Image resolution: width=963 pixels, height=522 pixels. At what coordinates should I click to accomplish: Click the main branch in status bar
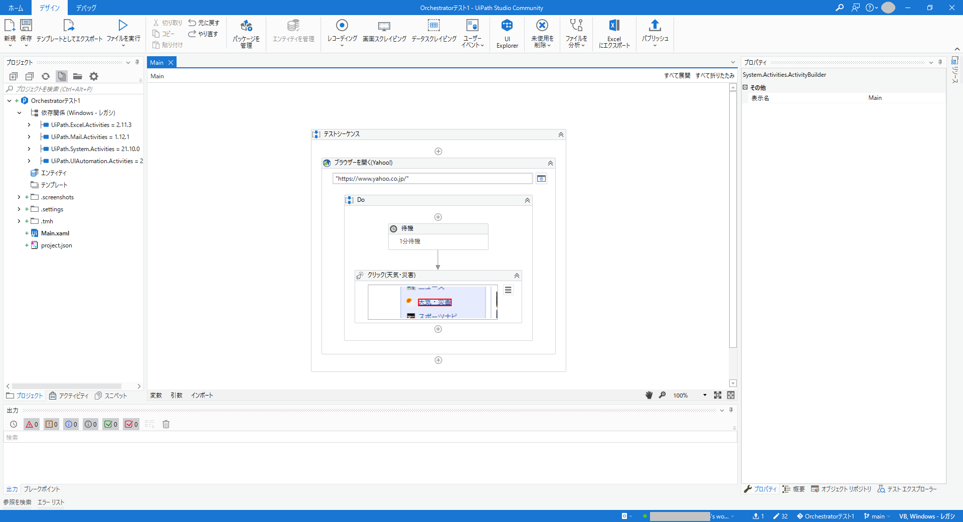click(877, 516)
